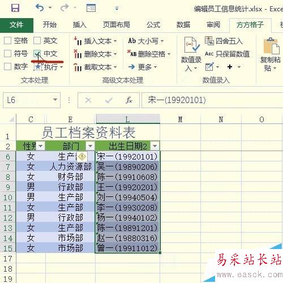Open the Name Box dropdown arrow
The image size is (283, 283).
click(x=55, y=100)
